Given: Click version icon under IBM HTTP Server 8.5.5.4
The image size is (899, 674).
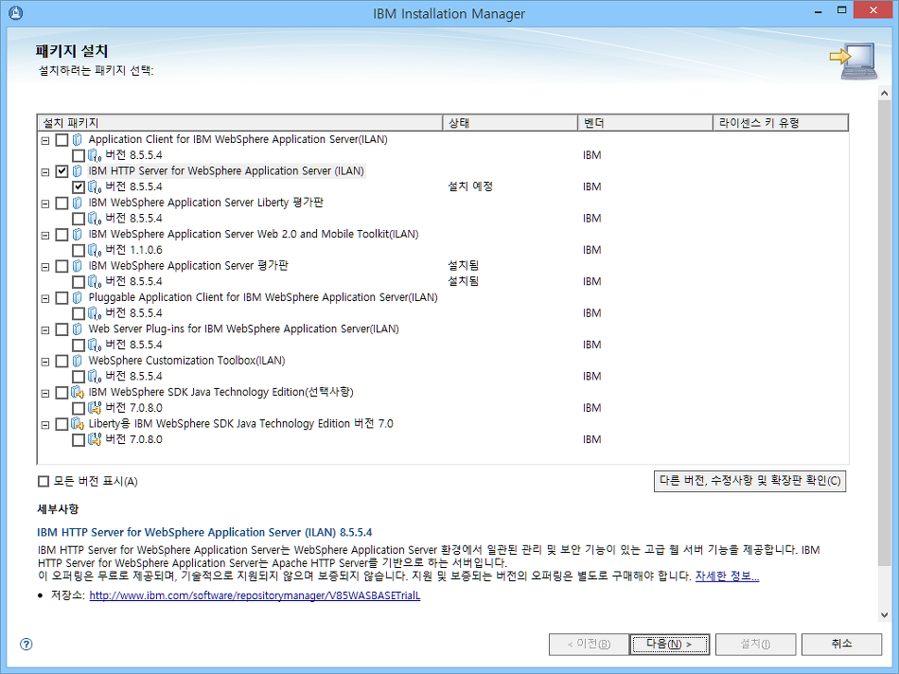Looking at the screenshot, I should (95, 187).
